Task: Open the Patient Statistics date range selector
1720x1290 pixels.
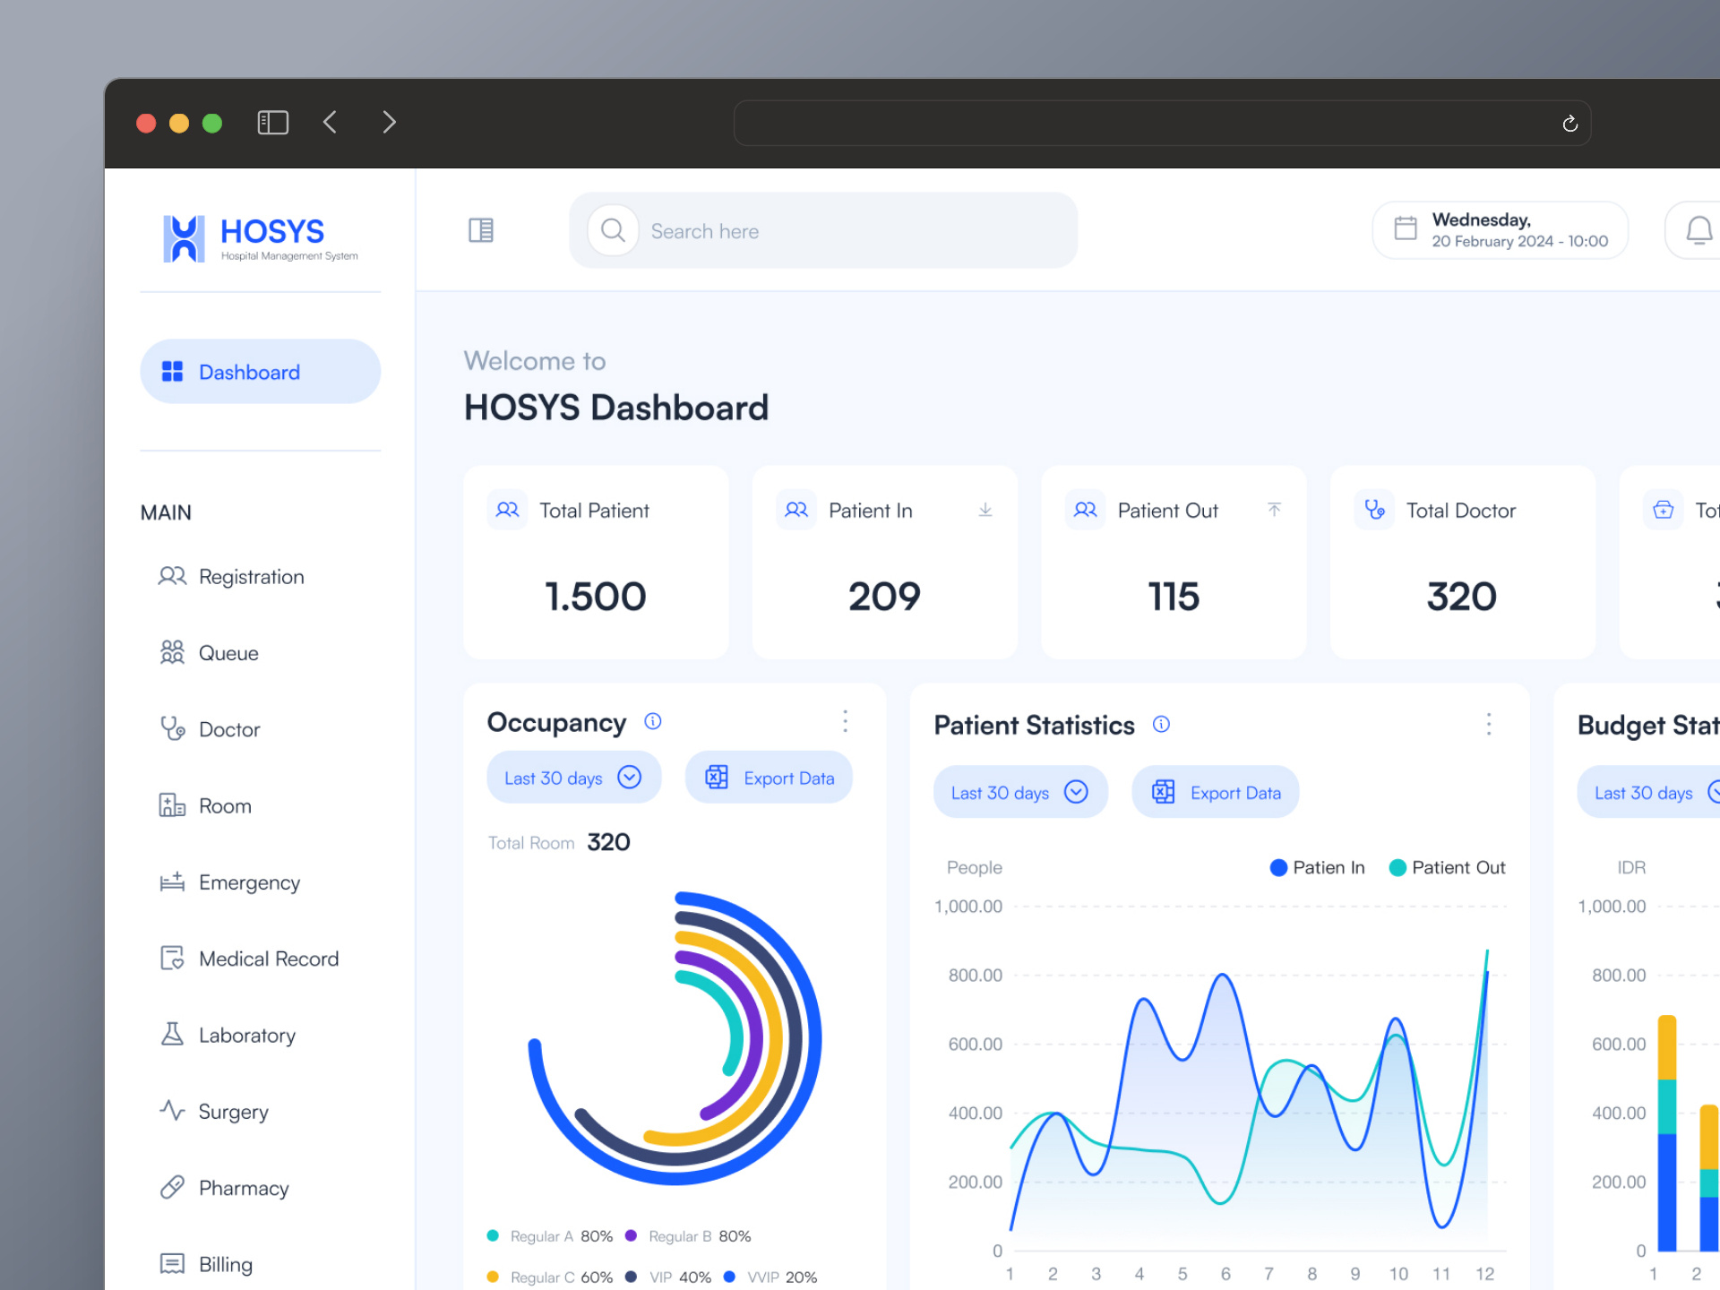Action: (x=1019, y=792)
